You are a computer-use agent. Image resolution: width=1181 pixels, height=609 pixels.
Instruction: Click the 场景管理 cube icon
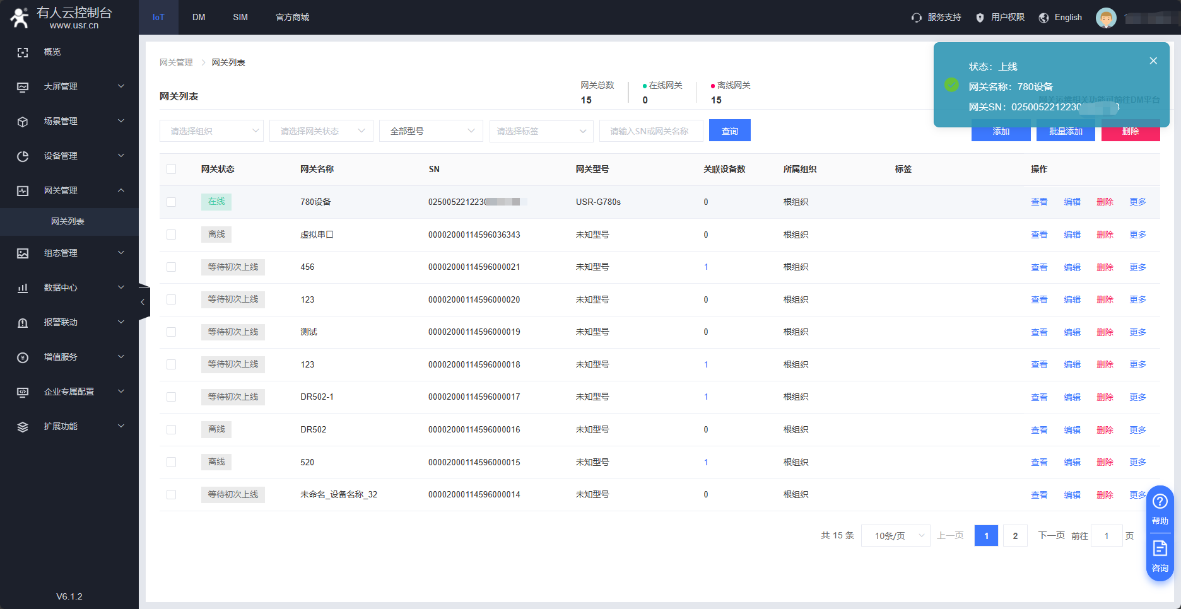(23, 122)
